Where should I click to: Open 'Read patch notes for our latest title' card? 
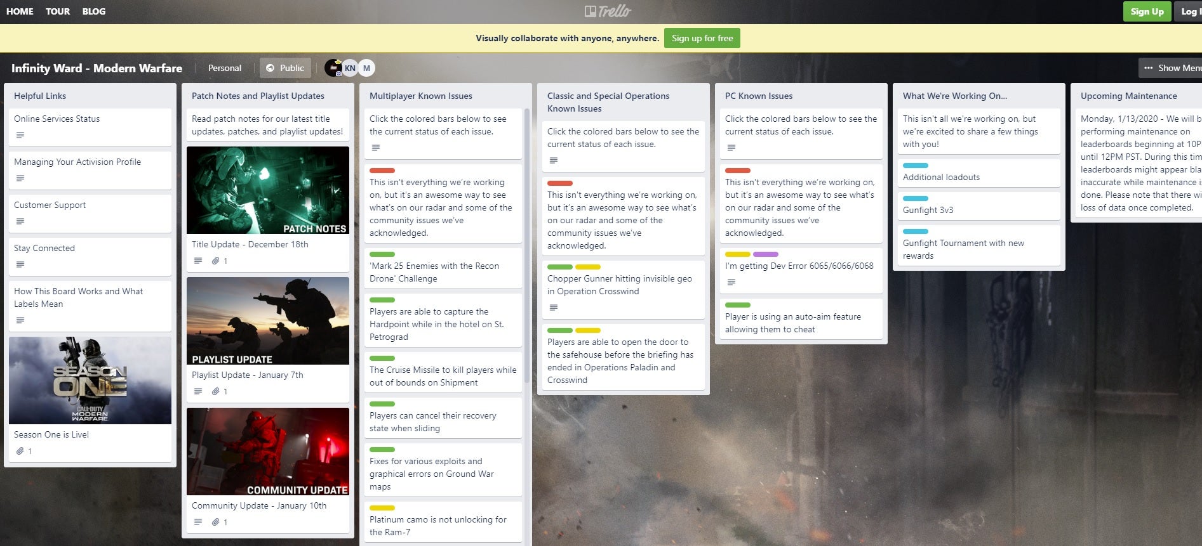pos(268,125)
